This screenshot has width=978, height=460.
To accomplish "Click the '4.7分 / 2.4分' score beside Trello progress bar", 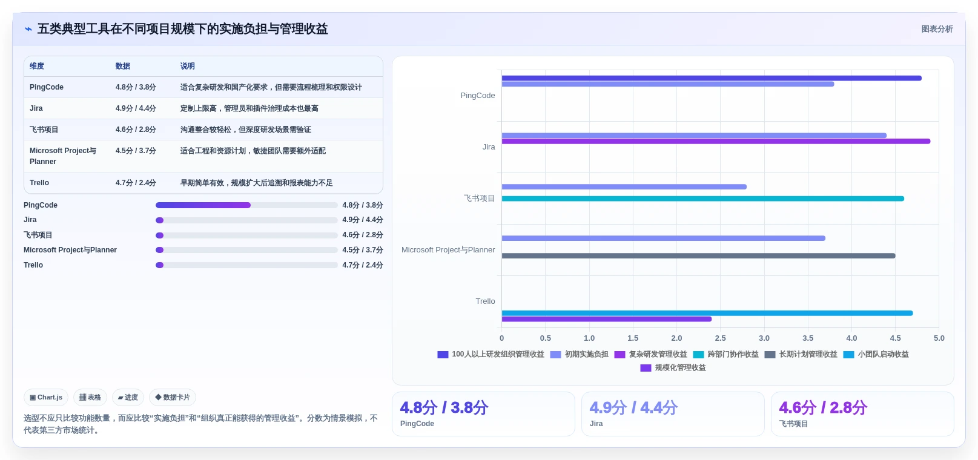I will 363,265.
